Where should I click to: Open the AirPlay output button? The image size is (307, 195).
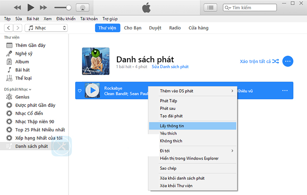click(x=82, y=8)
